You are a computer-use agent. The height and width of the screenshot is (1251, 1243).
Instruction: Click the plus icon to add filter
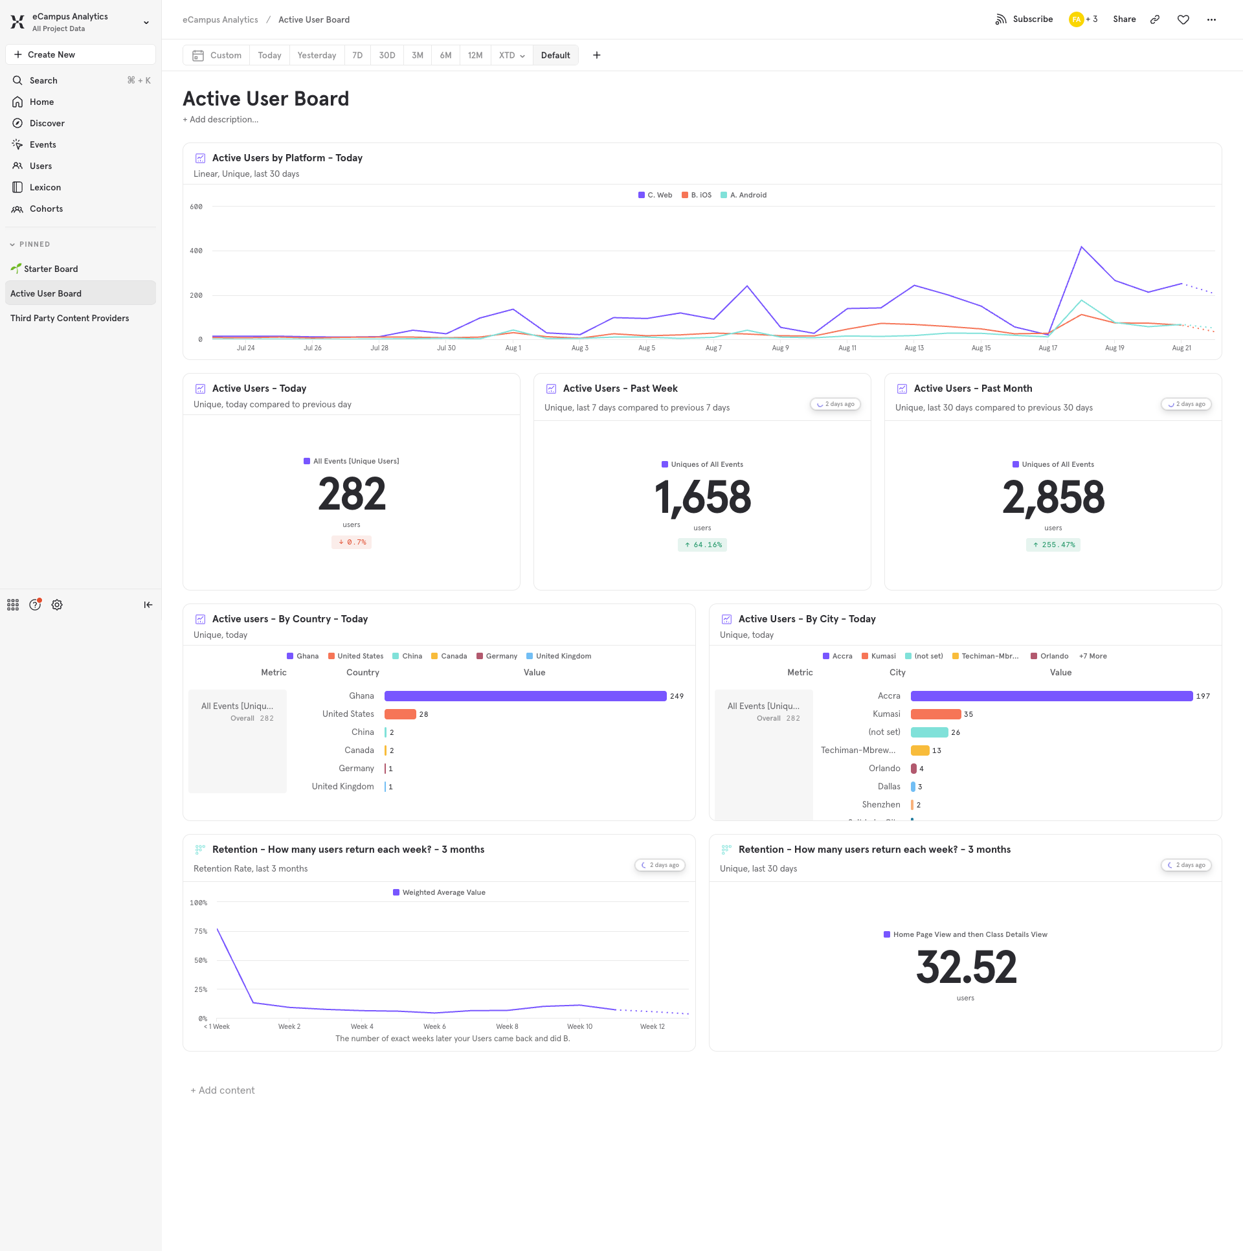click(x=596, y=55)
